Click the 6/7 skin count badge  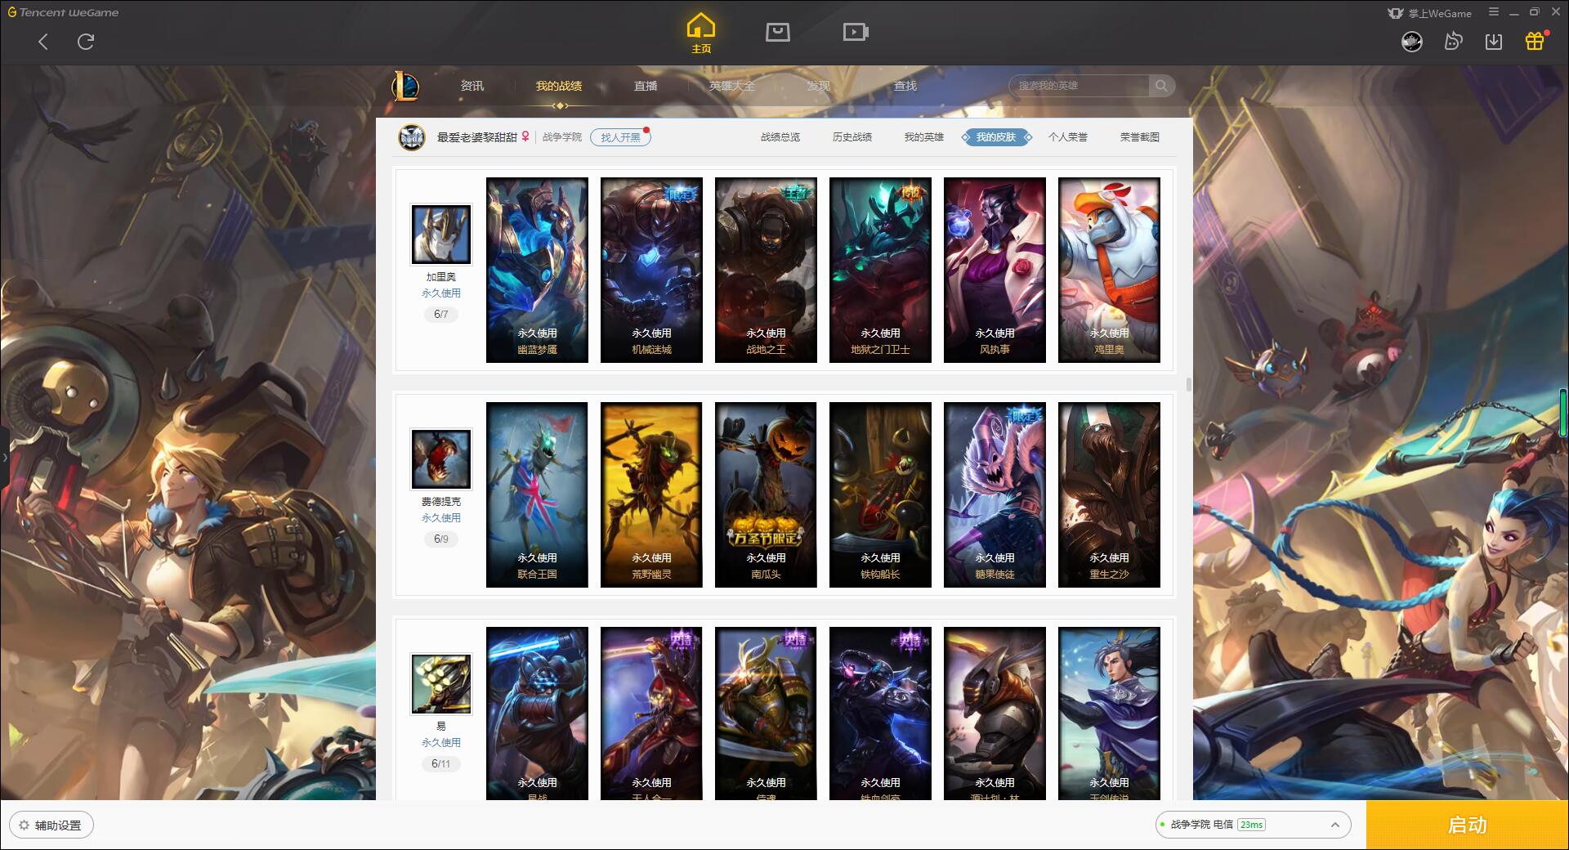click(x=441, y=315)
